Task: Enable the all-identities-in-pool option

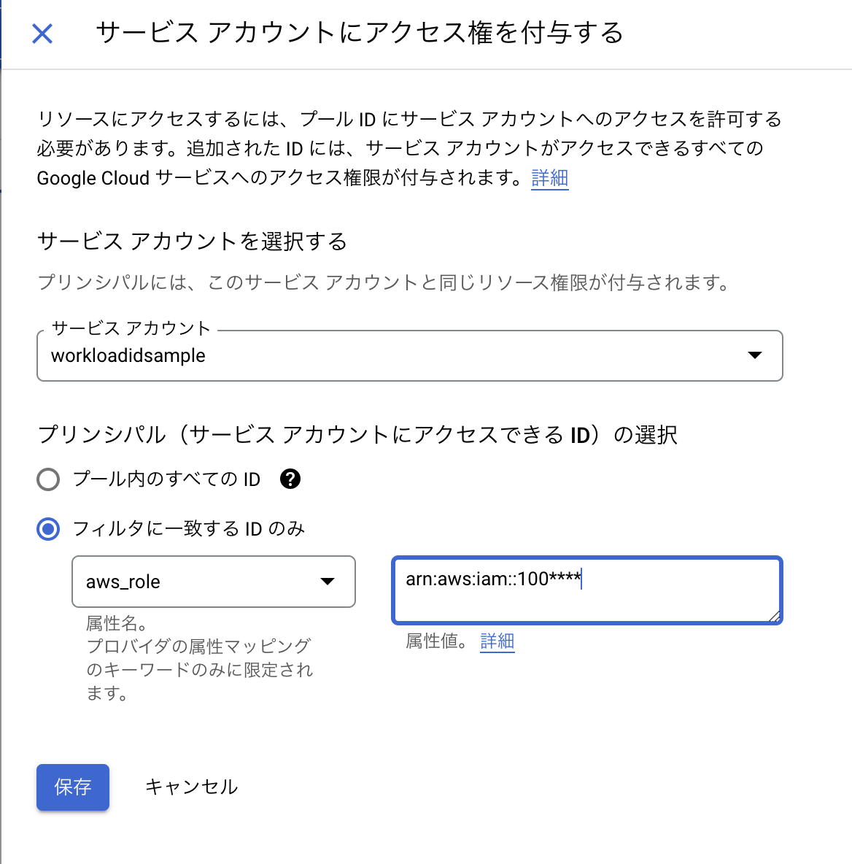Action: click(47, 479)
